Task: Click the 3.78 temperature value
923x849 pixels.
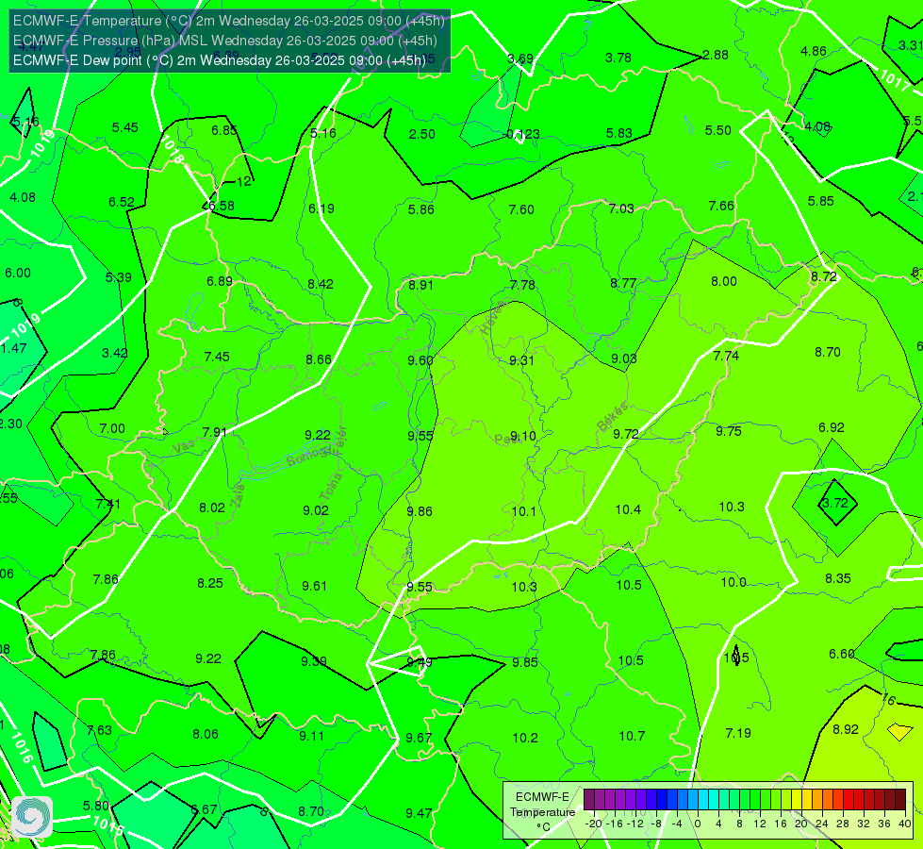Action: tap(618, 58)
